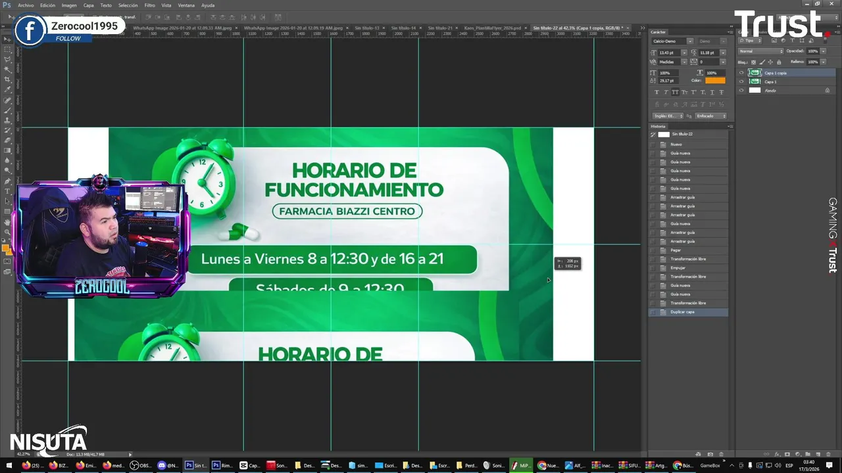Viewport: 842px width, 473px height.
Task: Open the layer blend mode Normal dropdown
Action: click(761, 51)
